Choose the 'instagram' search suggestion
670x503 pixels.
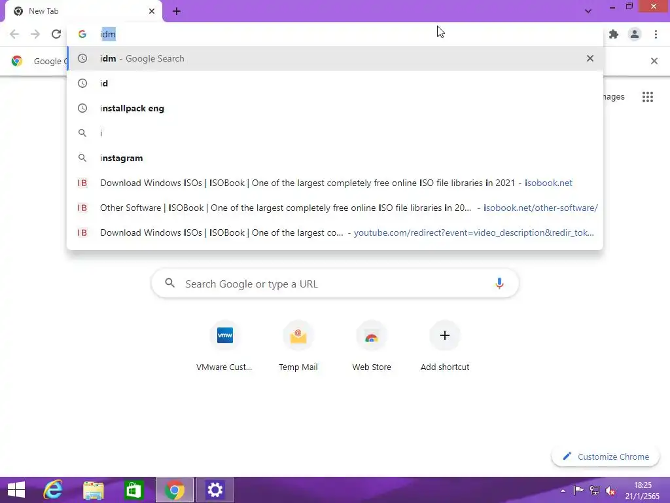click(335, 158)
